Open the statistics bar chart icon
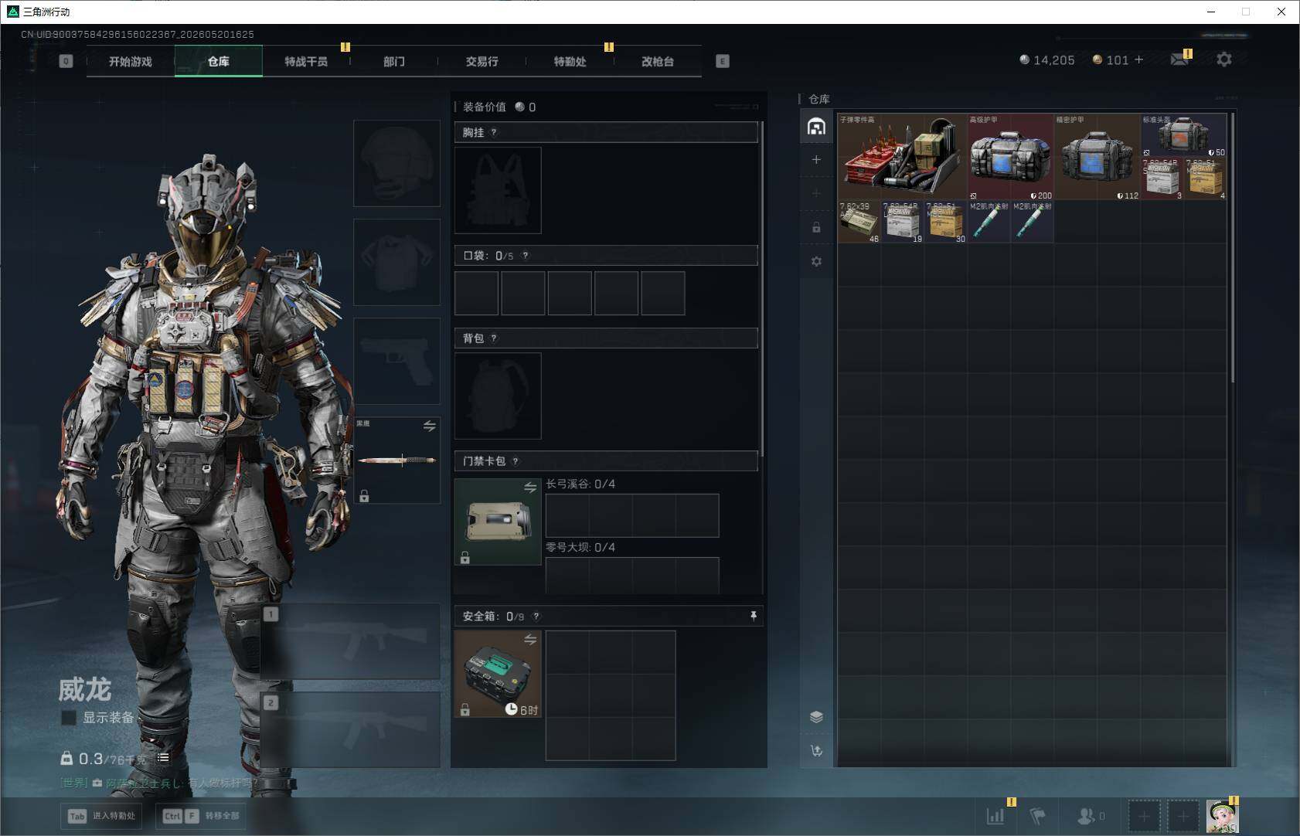1300x836 pixels. click(x=995, y=815)
